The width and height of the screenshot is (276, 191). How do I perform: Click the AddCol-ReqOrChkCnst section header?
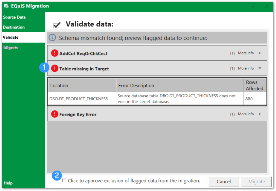point(157,53)
